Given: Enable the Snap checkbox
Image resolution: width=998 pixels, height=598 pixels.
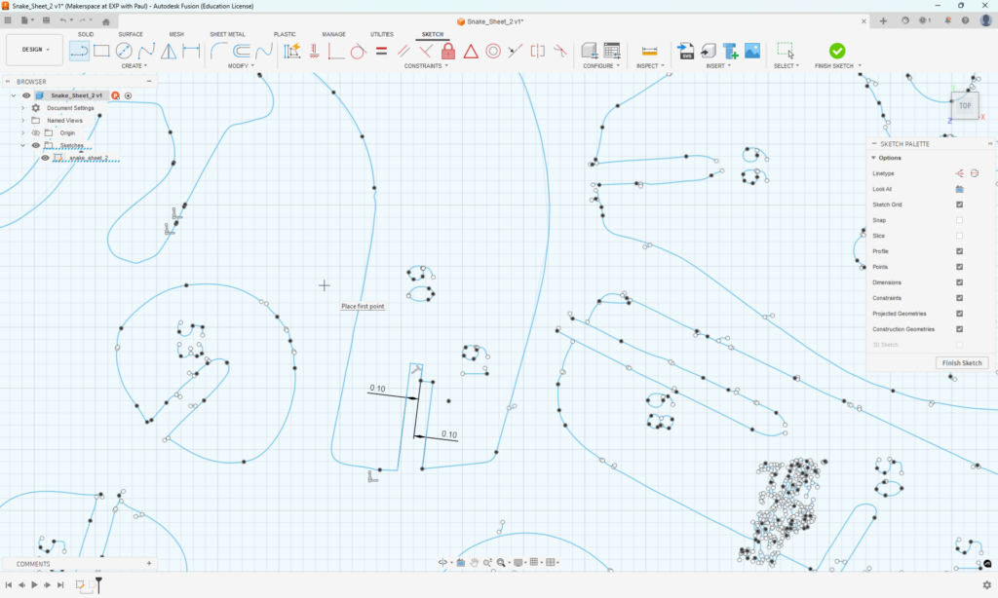Looking at the screenshot, I should 958,219.
